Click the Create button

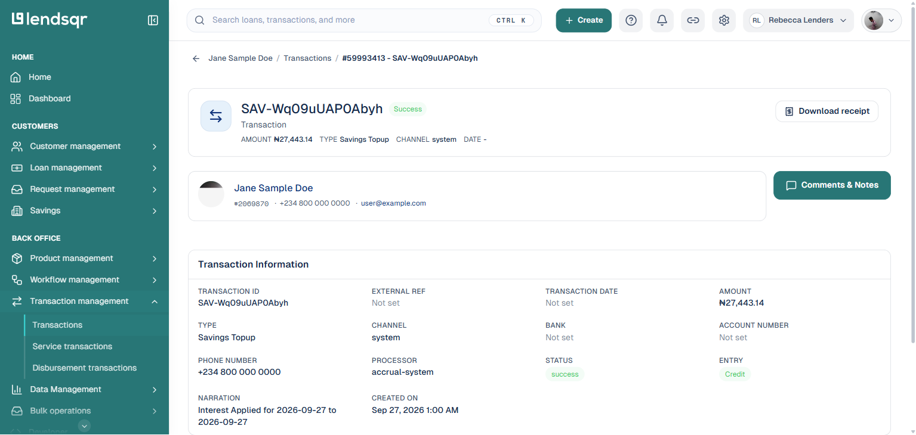tap(584, 20)
